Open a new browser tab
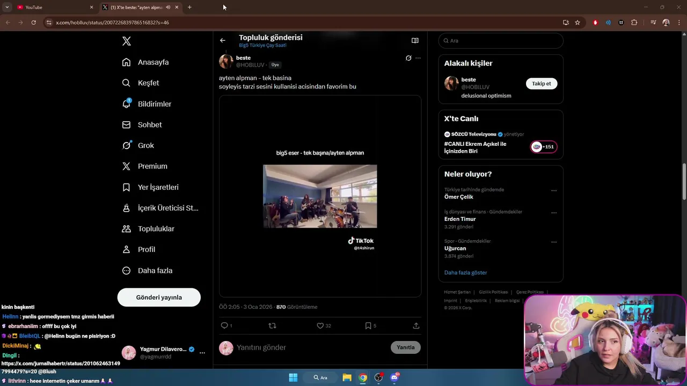 click(x=189, y=7)
